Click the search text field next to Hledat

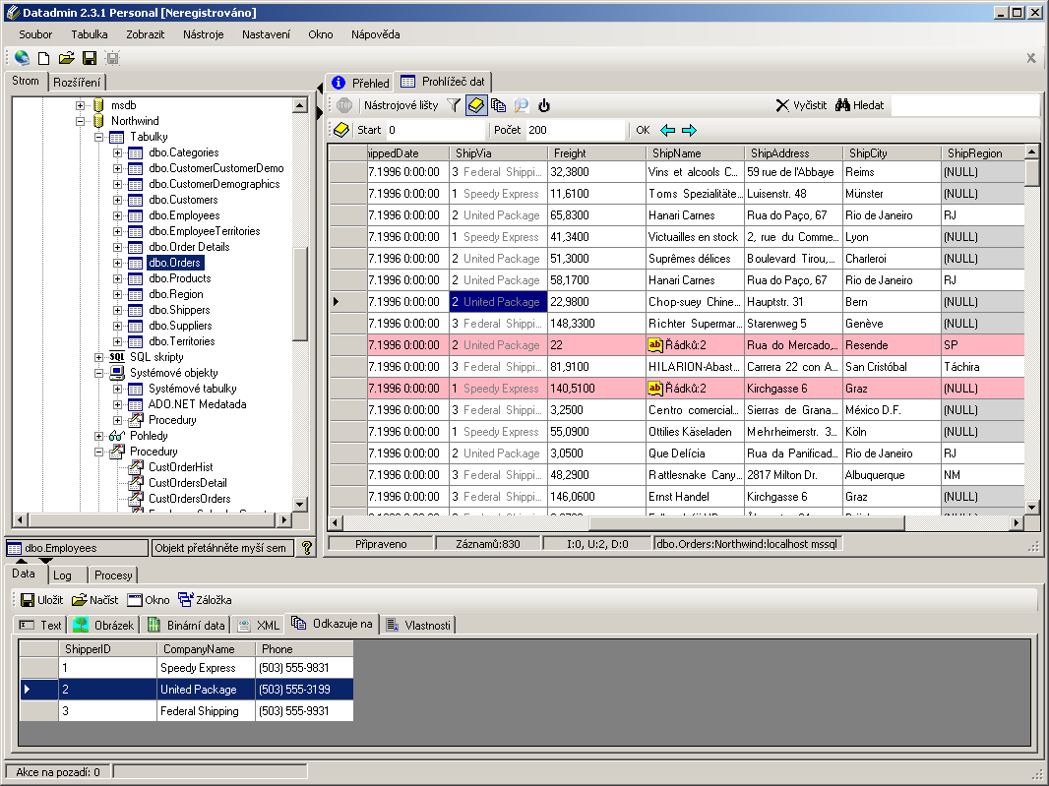pyautogui.click(x=964, y=105)
